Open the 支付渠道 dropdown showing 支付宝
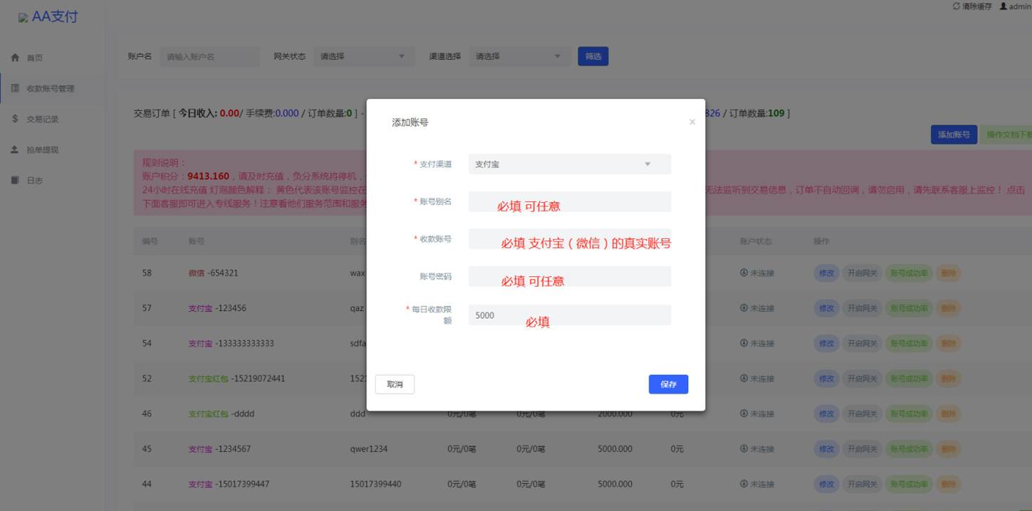 (568, 164)
